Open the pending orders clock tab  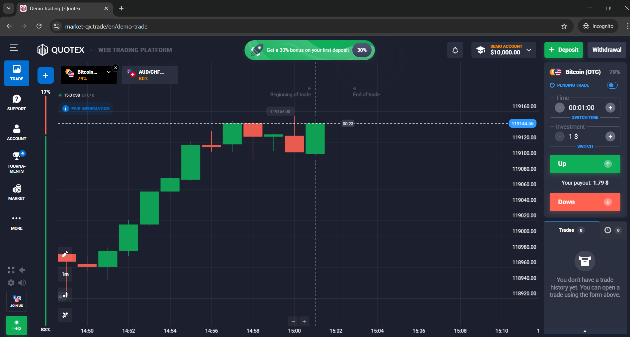tap(613, 230)
